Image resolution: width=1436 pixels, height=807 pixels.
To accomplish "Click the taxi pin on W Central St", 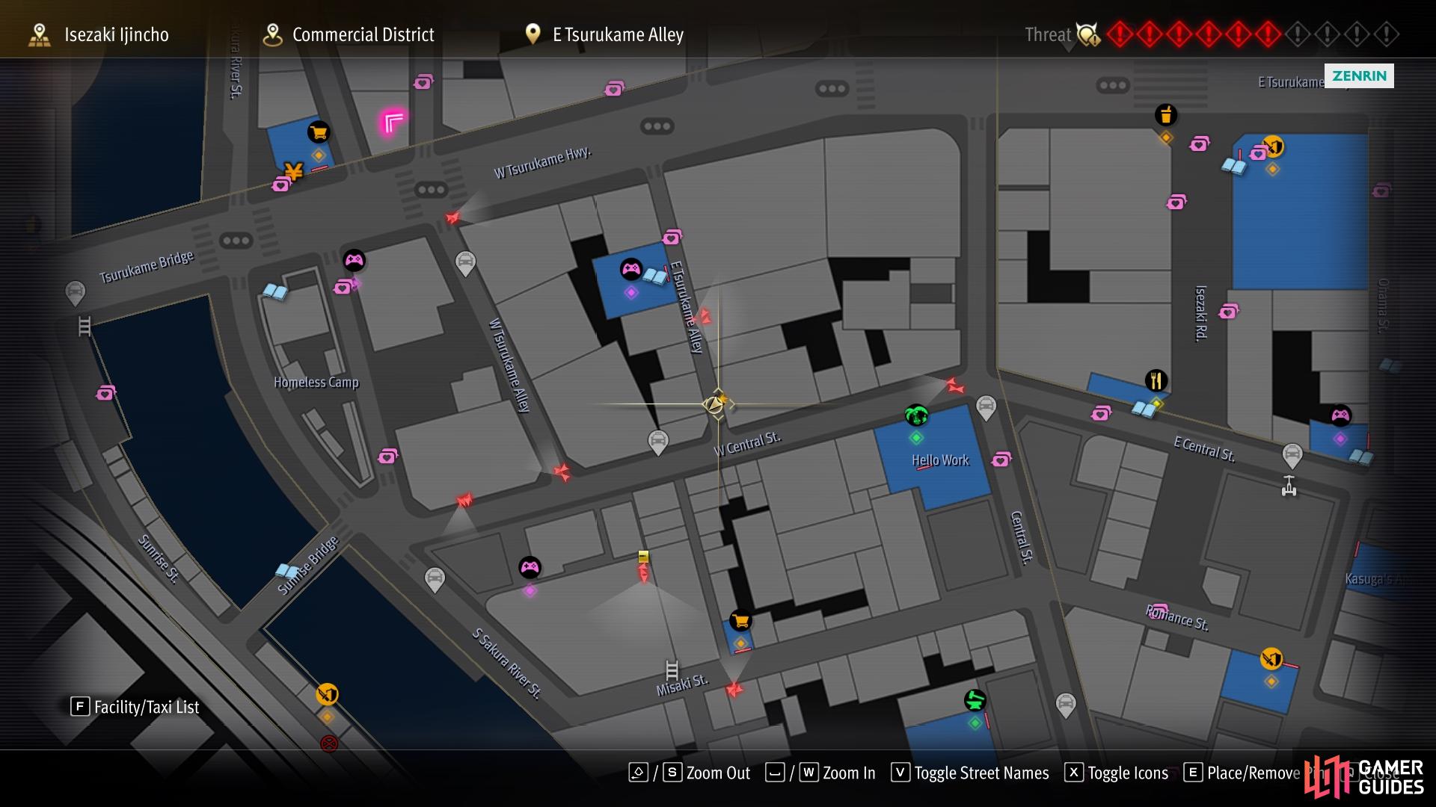I will pos(658,442).
